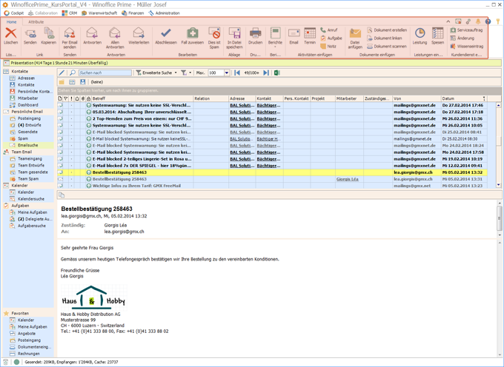Open the filter funnel dropdown arrow
504x367 pixels.
pos(190,73)
